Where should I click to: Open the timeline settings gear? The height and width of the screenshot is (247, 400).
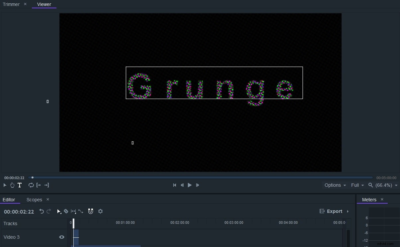[x=100, y=211]
